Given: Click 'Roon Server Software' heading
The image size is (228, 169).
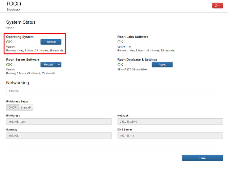Looking at the screenshot, I should [x=23, y=59].
